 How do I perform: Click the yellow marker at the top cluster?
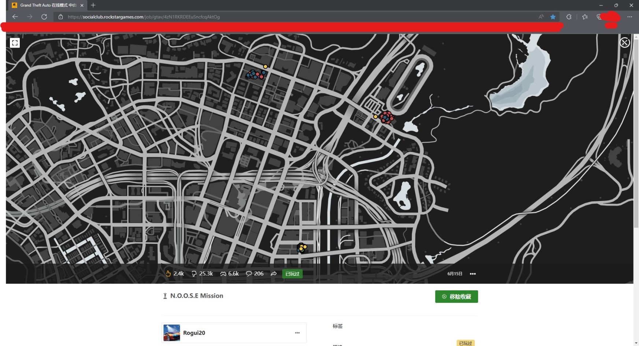[x=265, y=67]
